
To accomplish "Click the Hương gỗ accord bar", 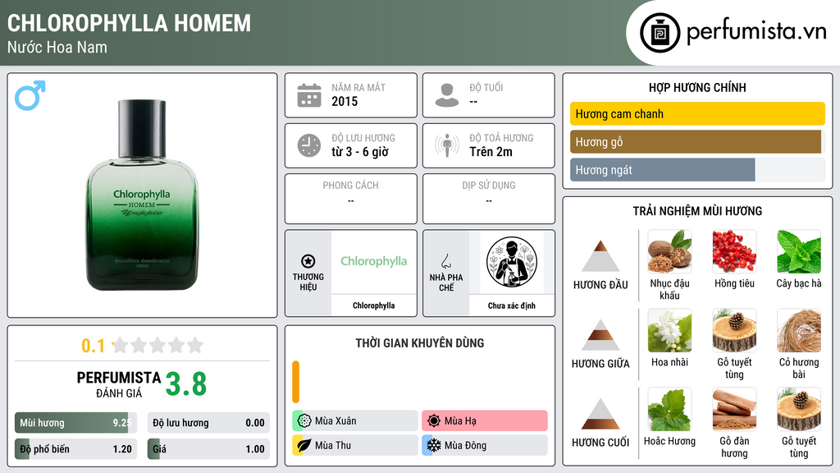I will pos(697,141).
